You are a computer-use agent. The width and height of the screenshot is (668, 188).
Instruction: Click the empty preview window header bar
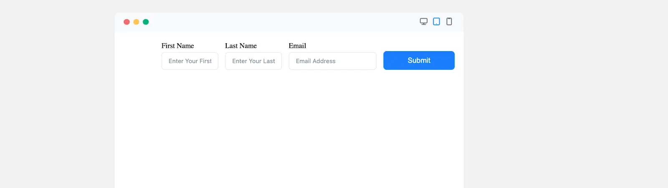pyautogui.click(x=284, y=22)
